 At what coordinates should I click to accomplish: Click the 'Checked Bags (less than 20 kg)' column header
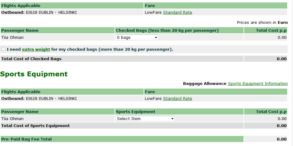coord(167,31)
